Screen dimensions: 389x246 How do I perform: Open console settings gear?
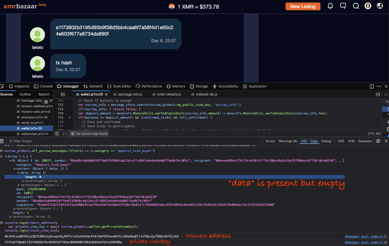point(378,141)
